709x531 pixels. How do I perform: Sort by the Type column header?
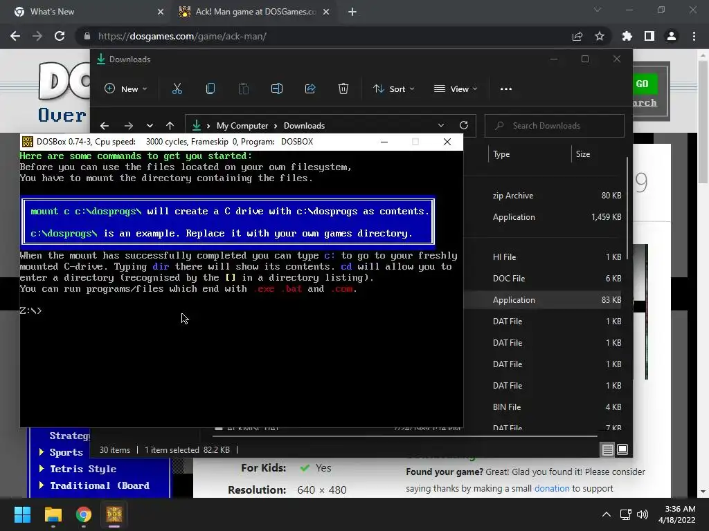tap(501, 154)
